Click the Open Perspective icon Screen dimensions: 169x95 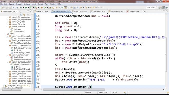[159, 8]
